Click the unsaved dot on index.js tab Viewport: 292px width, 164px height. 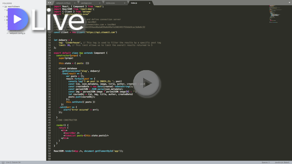(x=150, y=3)
